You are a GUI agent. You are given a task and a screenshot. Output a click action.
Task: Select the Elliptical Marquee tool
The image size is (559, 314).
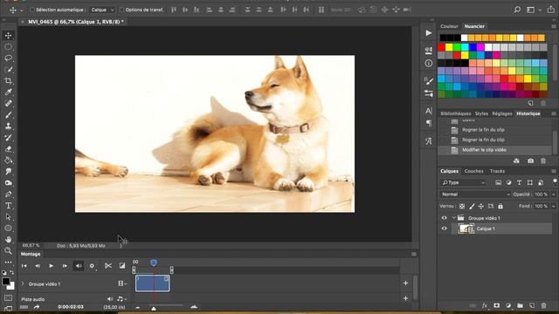pos(8,47)
